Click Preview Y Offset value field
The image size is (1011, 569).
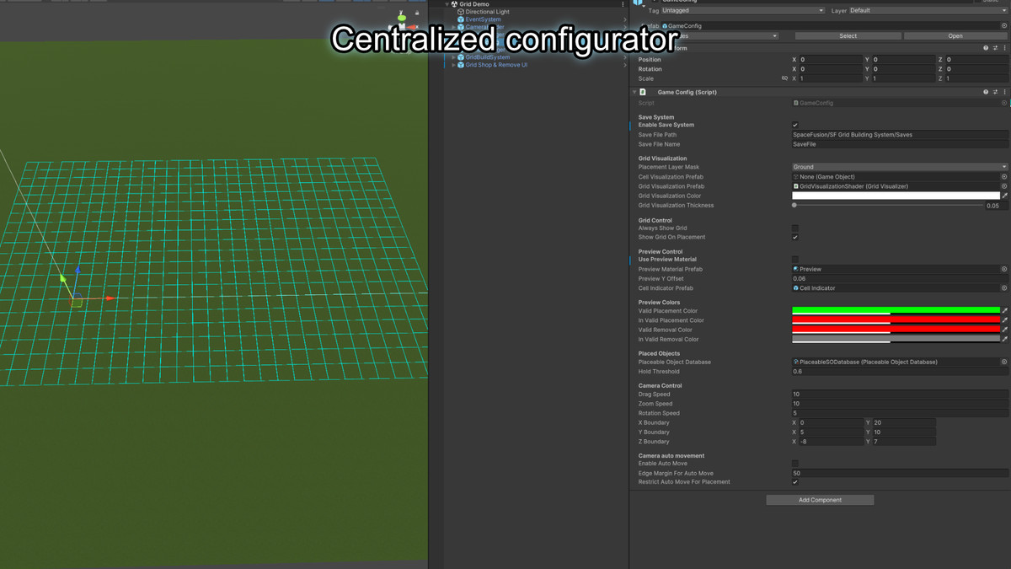[900, 279]
